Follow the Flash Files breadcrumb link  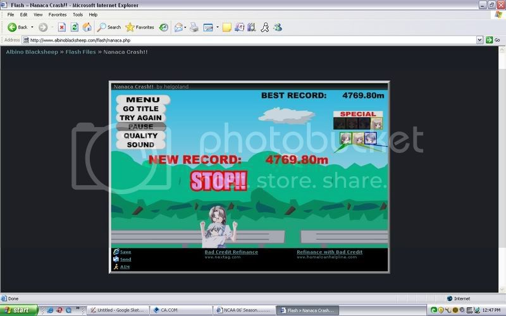pos(81,52)
